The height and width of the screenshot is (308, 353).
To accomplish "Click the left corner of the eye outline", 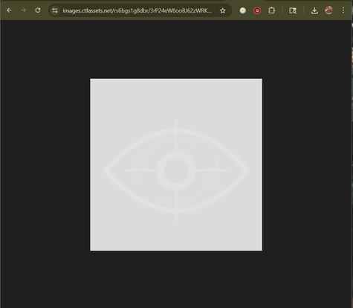I will (106, 170).
